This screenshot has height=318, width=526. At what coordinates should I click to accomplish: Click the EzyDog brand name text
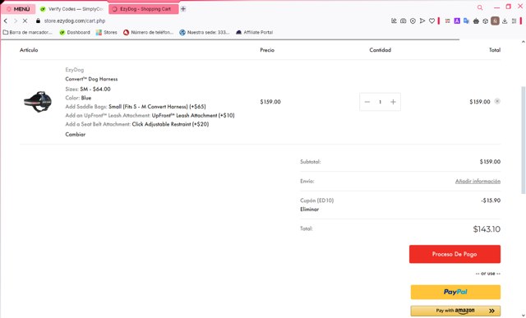tap(75, 70)
